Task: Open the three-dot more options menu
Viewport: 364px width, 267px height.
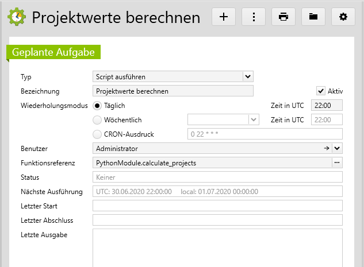Action: (x=254, y=17)
